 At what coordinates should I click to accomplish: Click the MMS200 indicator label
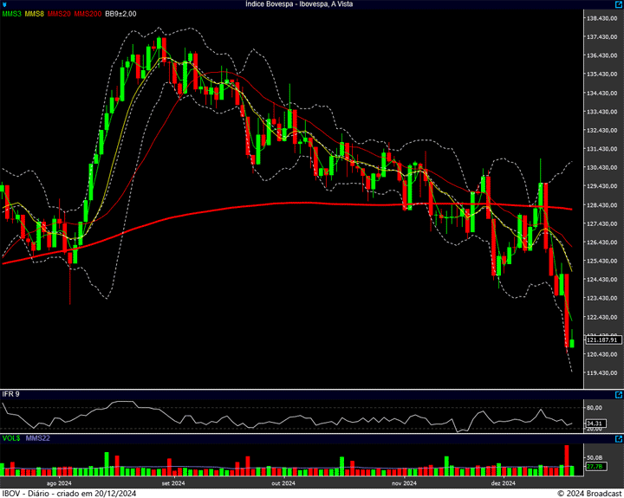[x=88, y=14]
